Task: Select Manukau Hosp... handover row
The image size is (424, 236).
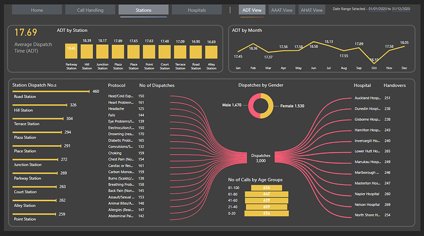Action: pyautogui.click(x=372, y=162)
